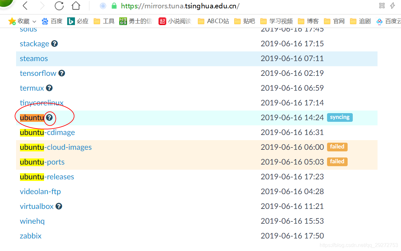Click the green padlock security icon
401x251 pixels.
pyautogui.click(x=114, y=6)
